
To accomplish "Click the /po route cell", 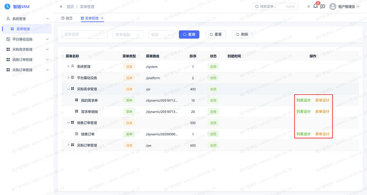I will [x=148, y=145].
